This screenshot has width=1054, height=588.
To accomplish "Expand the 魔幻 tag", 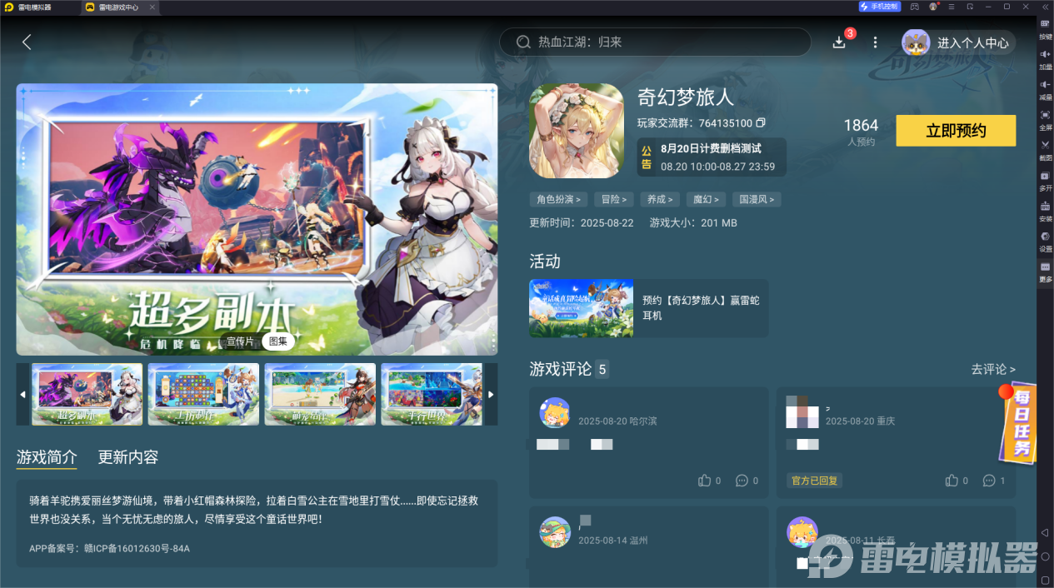I will click(707, 199).
